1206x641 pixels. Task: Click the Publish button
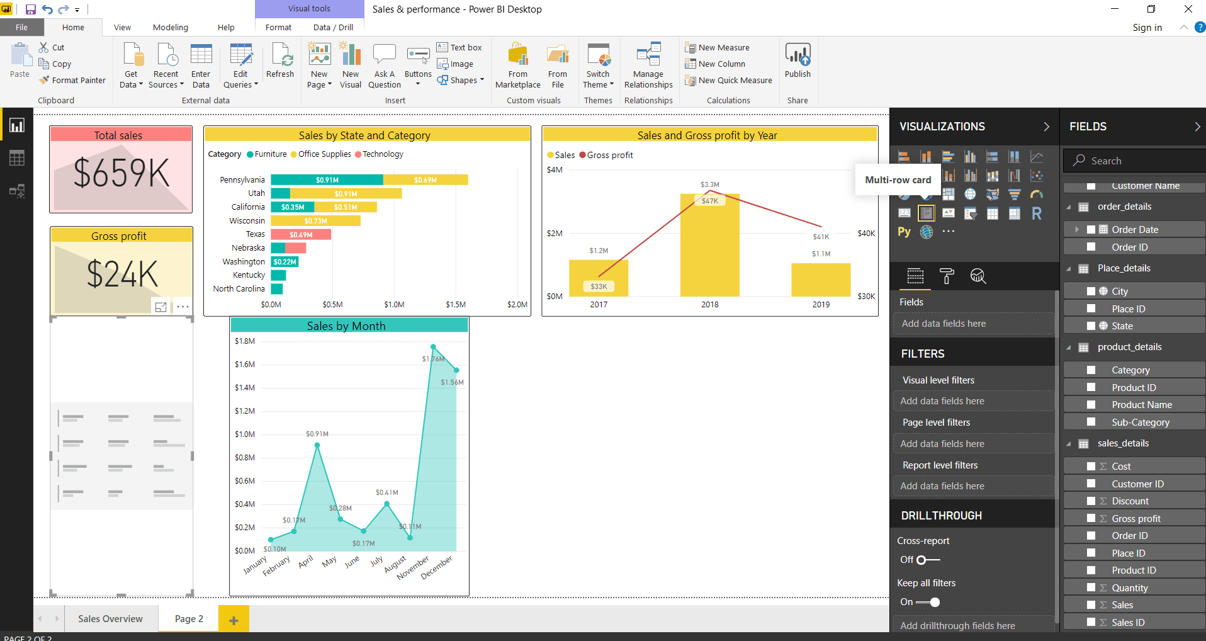tap(797, 63)
